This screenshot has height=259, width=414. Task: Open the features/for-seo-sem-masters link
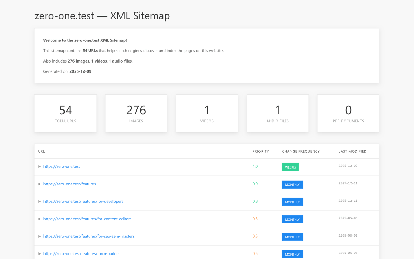click(89, 237)
